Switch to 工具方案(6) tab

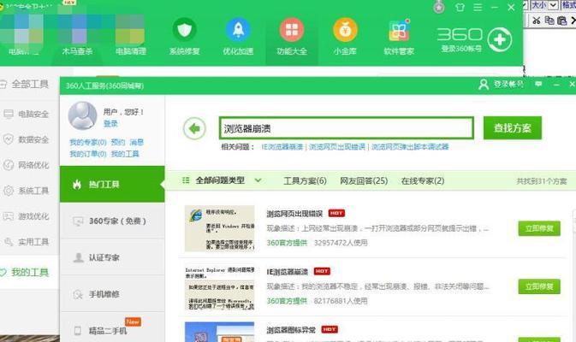tap(305, 181)
